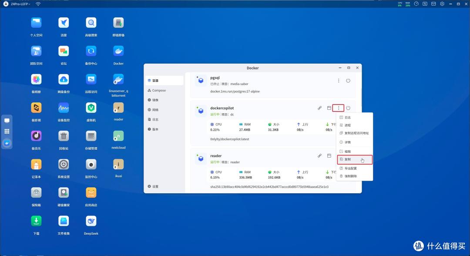Select 进程 in the context menu
This screenshot has width=470, height=256.
click(x=355, y=125)
